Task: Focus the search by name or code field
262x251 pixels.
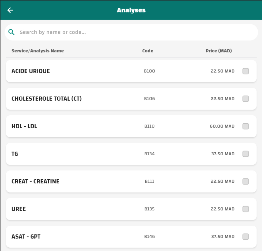Action: click(135, 32)
